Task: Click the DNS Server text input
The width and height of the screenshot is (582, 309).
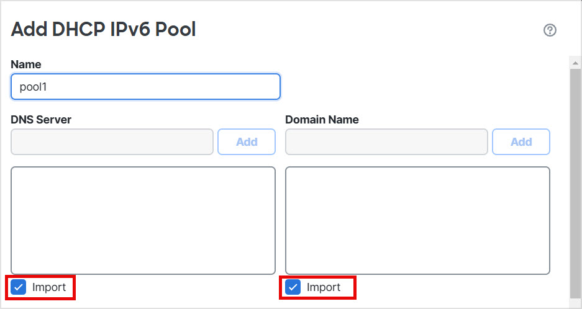Action: click(112, 142)
